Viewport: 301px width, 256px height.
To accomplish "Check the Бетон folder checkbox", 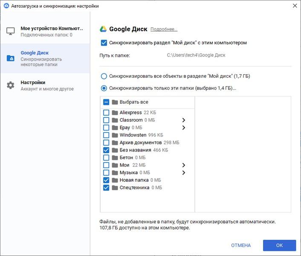I will tap(106, 157).
